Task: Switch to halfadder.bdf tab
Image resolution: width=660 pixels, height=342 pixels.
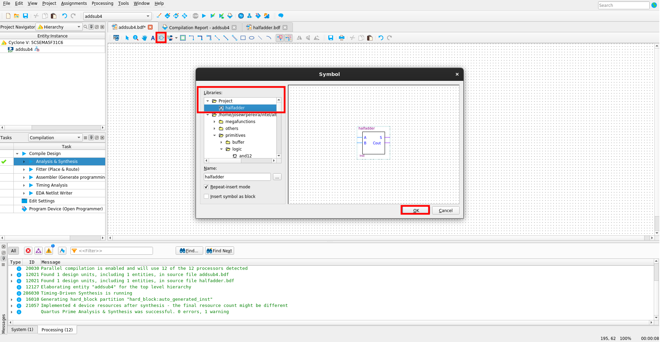Action: [267, 27]
